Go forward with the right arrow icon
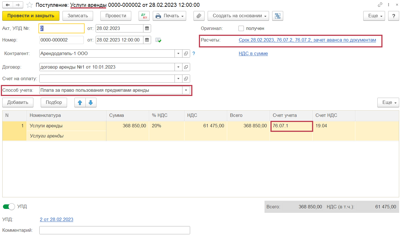This screenshot has height=236, width=402. point(18,5)
